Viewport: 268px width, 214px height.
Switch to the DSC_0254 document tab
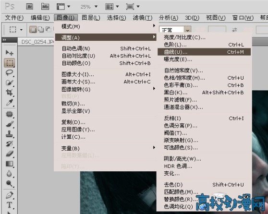pyautogui.click(x=37, y=42)
